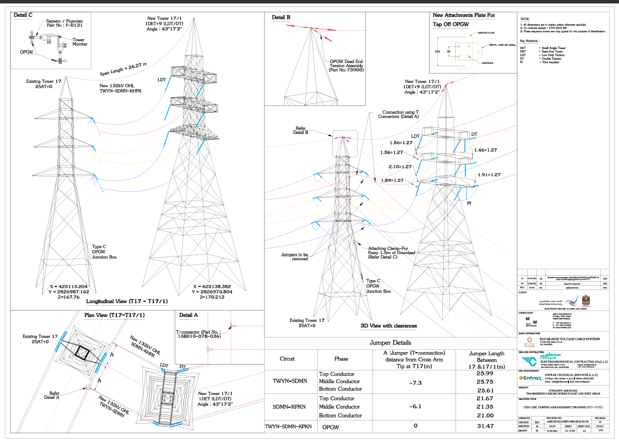Click the UAE emblem in client section
The image size is (619, 442).
587,301
